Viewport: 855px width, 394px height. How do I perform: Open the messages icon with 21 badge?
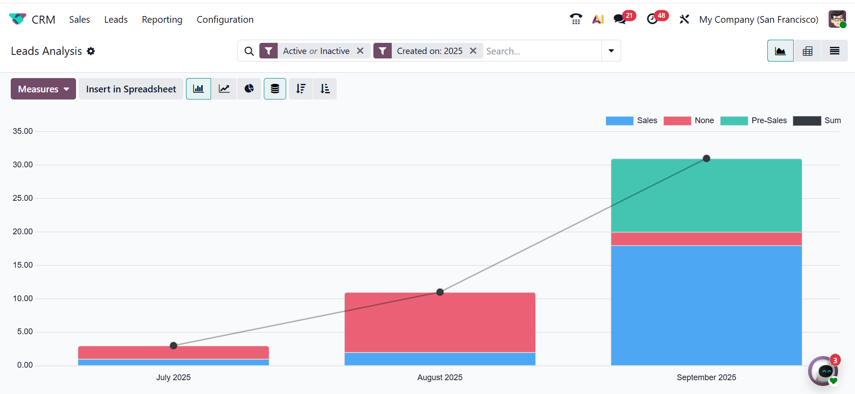620,19
